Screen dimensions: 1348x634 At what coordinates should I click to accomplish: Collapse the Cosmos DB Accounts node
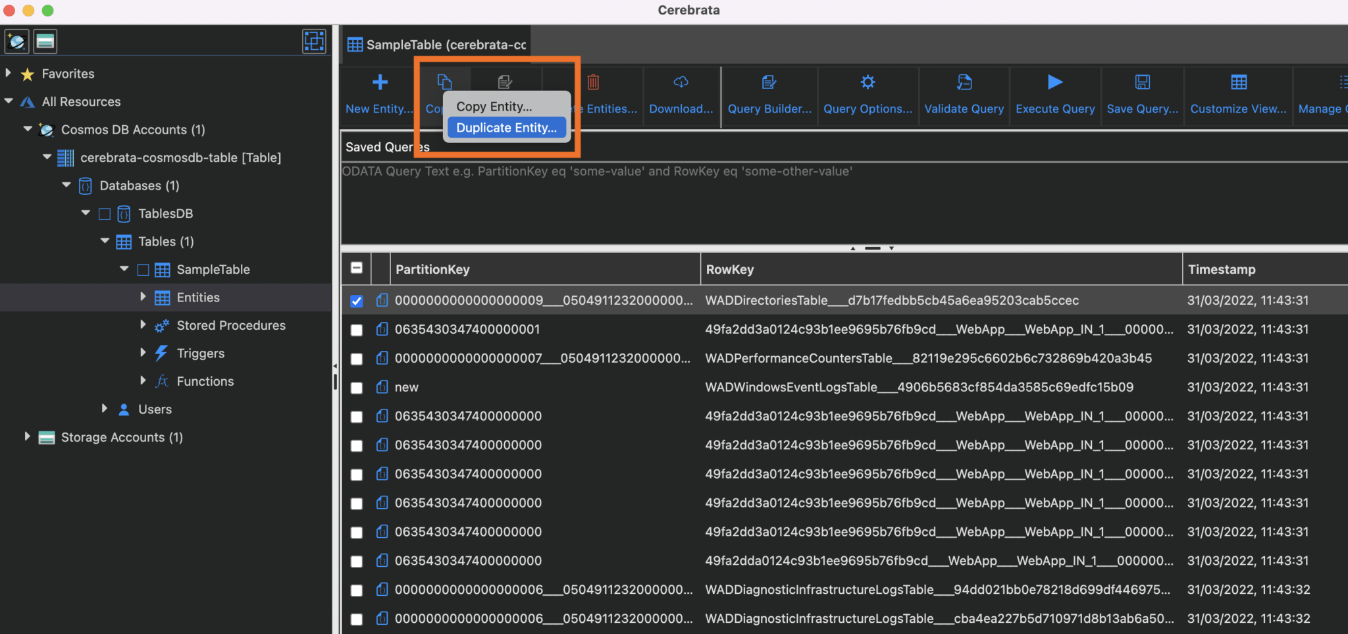pyautogui.click(x=27, y=130)
